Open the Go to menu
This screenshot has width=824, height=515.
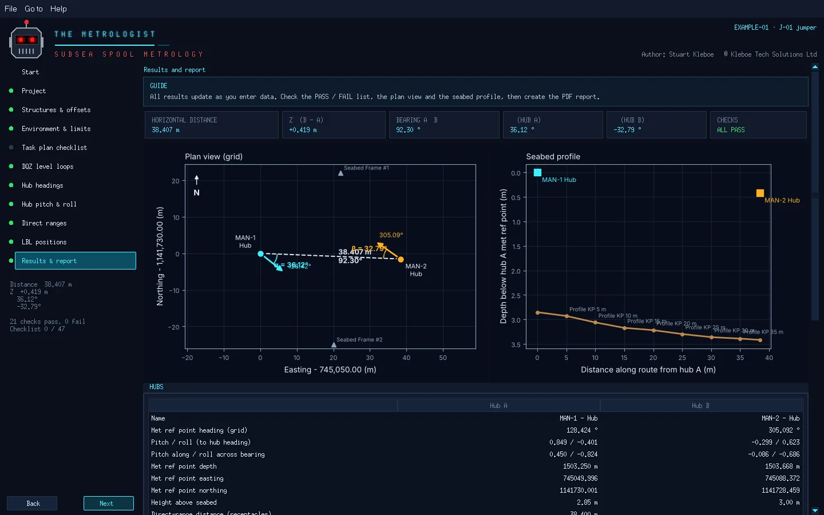34,9
